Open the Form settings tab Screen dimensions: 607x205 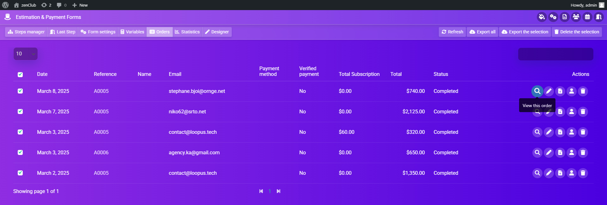(x=98, y=32)
